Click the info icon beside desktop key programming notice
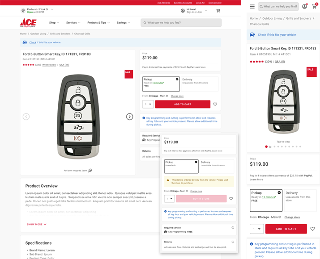 [144, 118]
